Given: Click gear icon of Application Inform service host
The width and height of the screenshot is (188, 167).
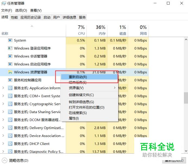Looking at the screenshot, I should click(x=10, y=88).
